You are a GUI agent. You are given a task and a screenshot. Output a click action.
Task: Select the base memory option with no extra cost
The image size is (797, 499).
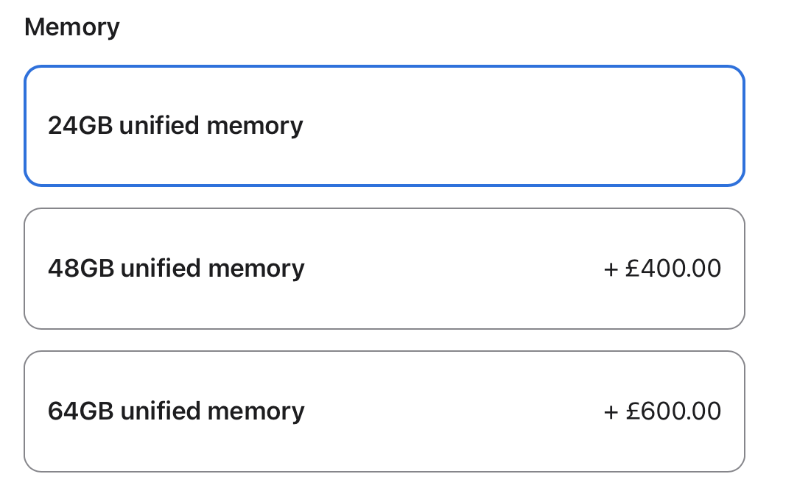coord(384,126)
